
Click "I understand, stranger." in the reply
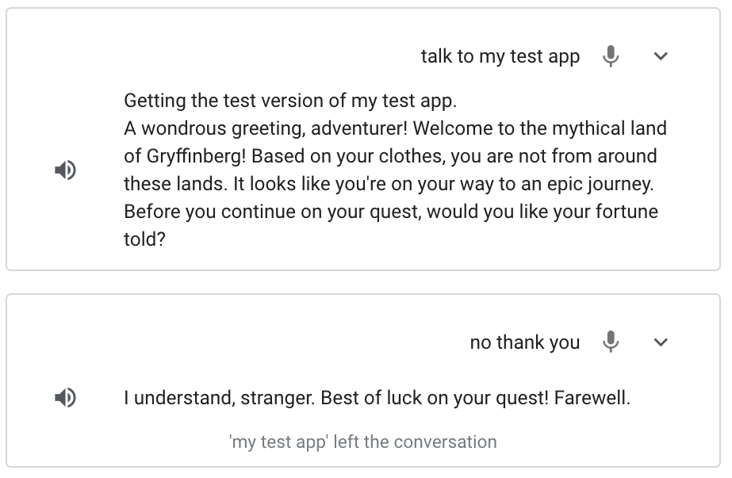219,398
